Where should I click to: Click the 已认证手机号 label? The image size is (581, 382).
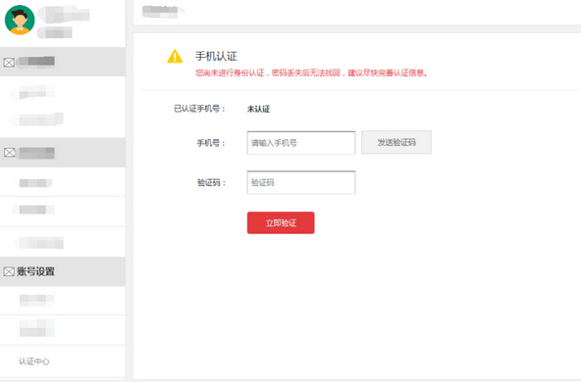pyautogui.click(x=199, y=109)
